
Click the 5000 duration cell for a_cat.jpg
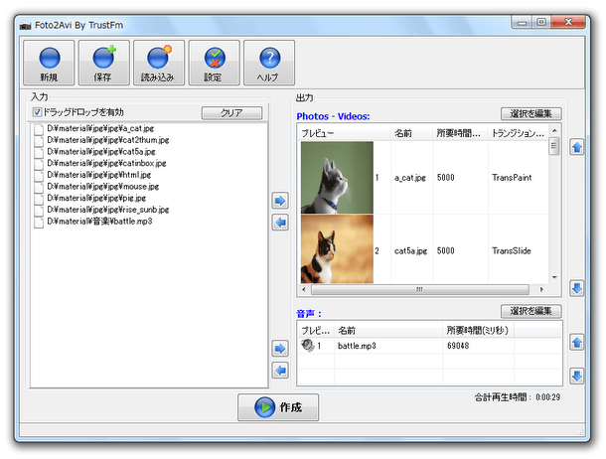[x=446, y=178]
